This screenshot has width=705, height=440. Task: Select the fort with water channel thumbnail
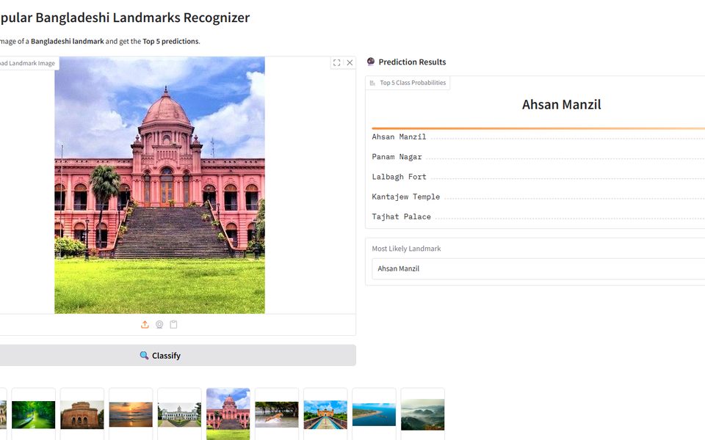325,414
